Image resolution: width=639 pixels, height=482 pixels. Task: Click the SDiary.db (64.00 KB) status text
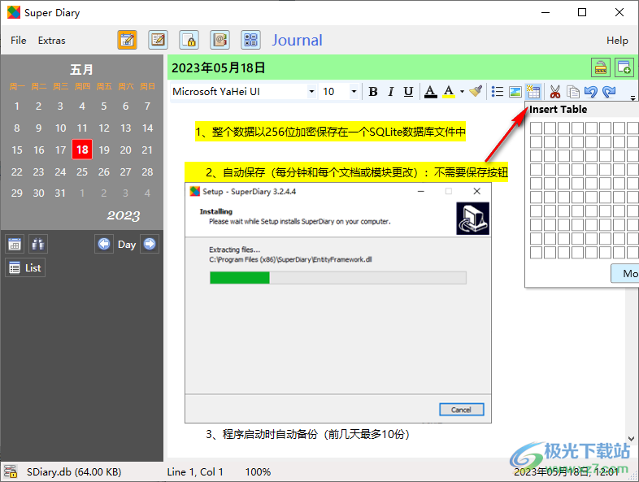pyautogui.click(x=74, y=471)
